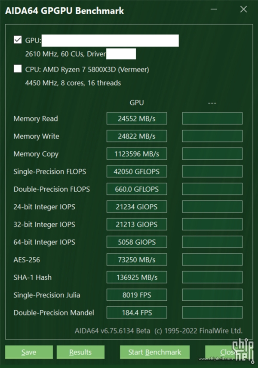Image resolution: width=258 pixels, height=368 pixels.
Task: Click the Double-Precision FLOPS result field
Action: tap(136, 189)
